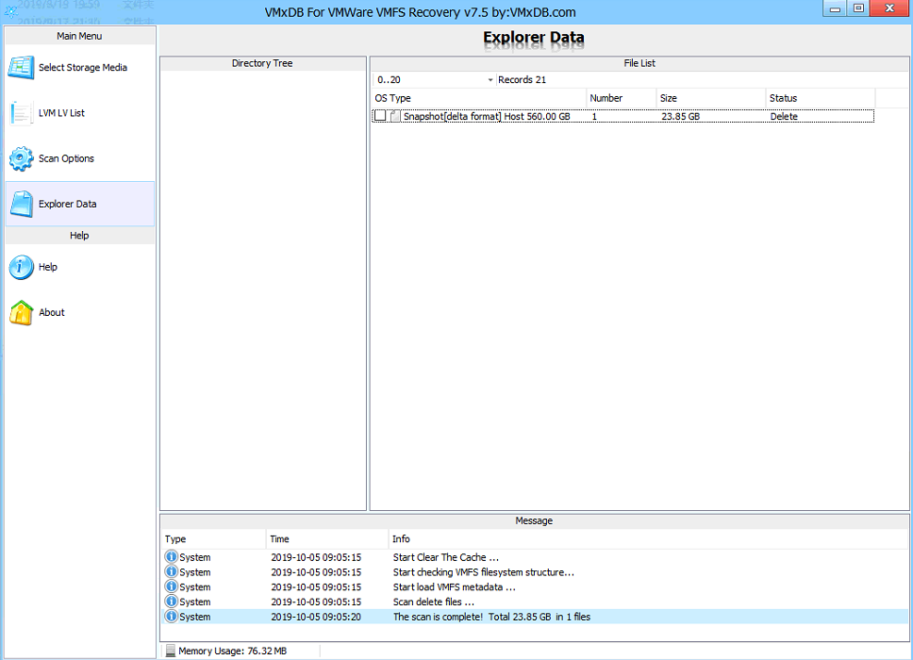The height and width of the screenshot is (660, 913).
Task: Tick the checkbox for the Snapshot delta format entry
Action: [380, 116]
